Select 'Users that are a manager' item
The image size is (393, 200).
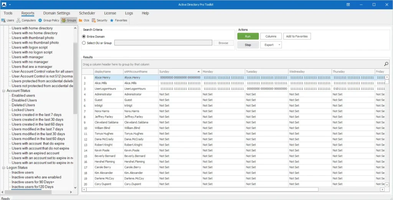pos(32,67)
